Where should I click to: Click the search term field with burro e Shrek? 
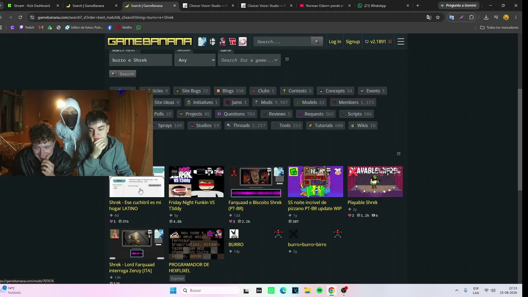(140, 60)
